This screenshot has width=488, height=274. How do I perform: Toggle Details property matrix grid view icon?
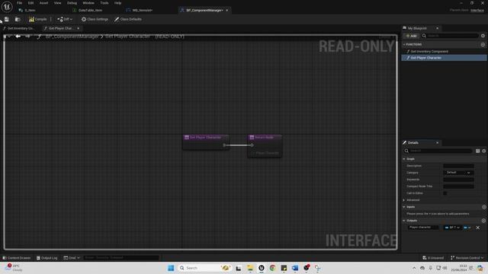click(478, 151)
